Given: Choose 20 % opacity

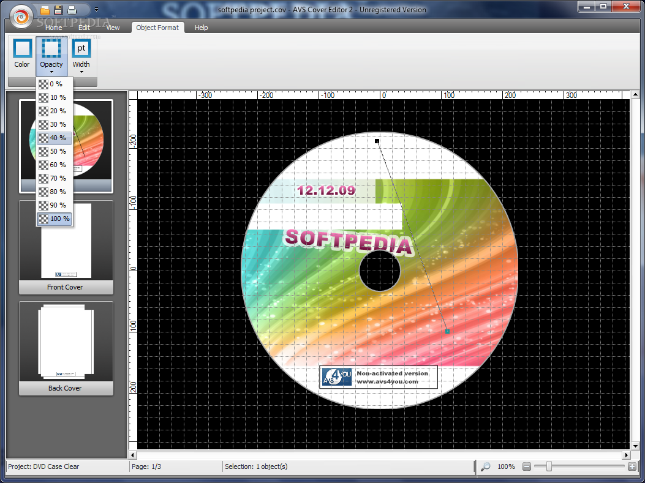Looking at the screenshot, I should tap(55, 111).
